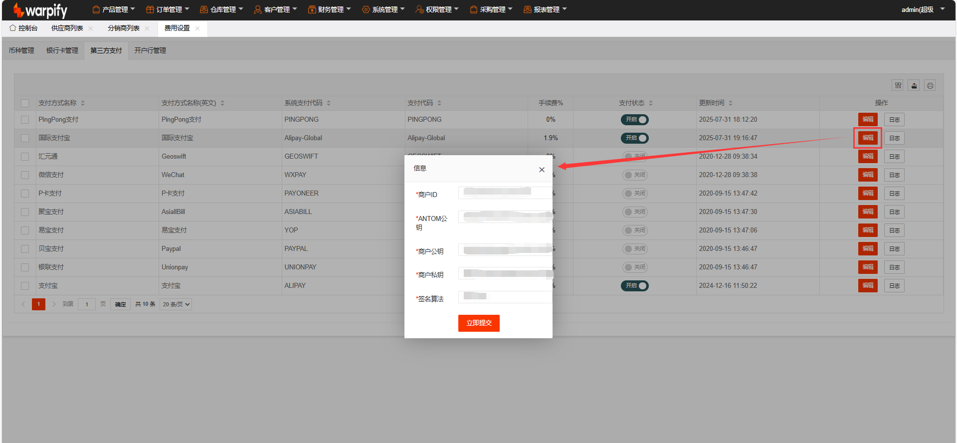Open the 20 条/页 page size dropdown
This screenshot has height=443, width=957.
176,304
